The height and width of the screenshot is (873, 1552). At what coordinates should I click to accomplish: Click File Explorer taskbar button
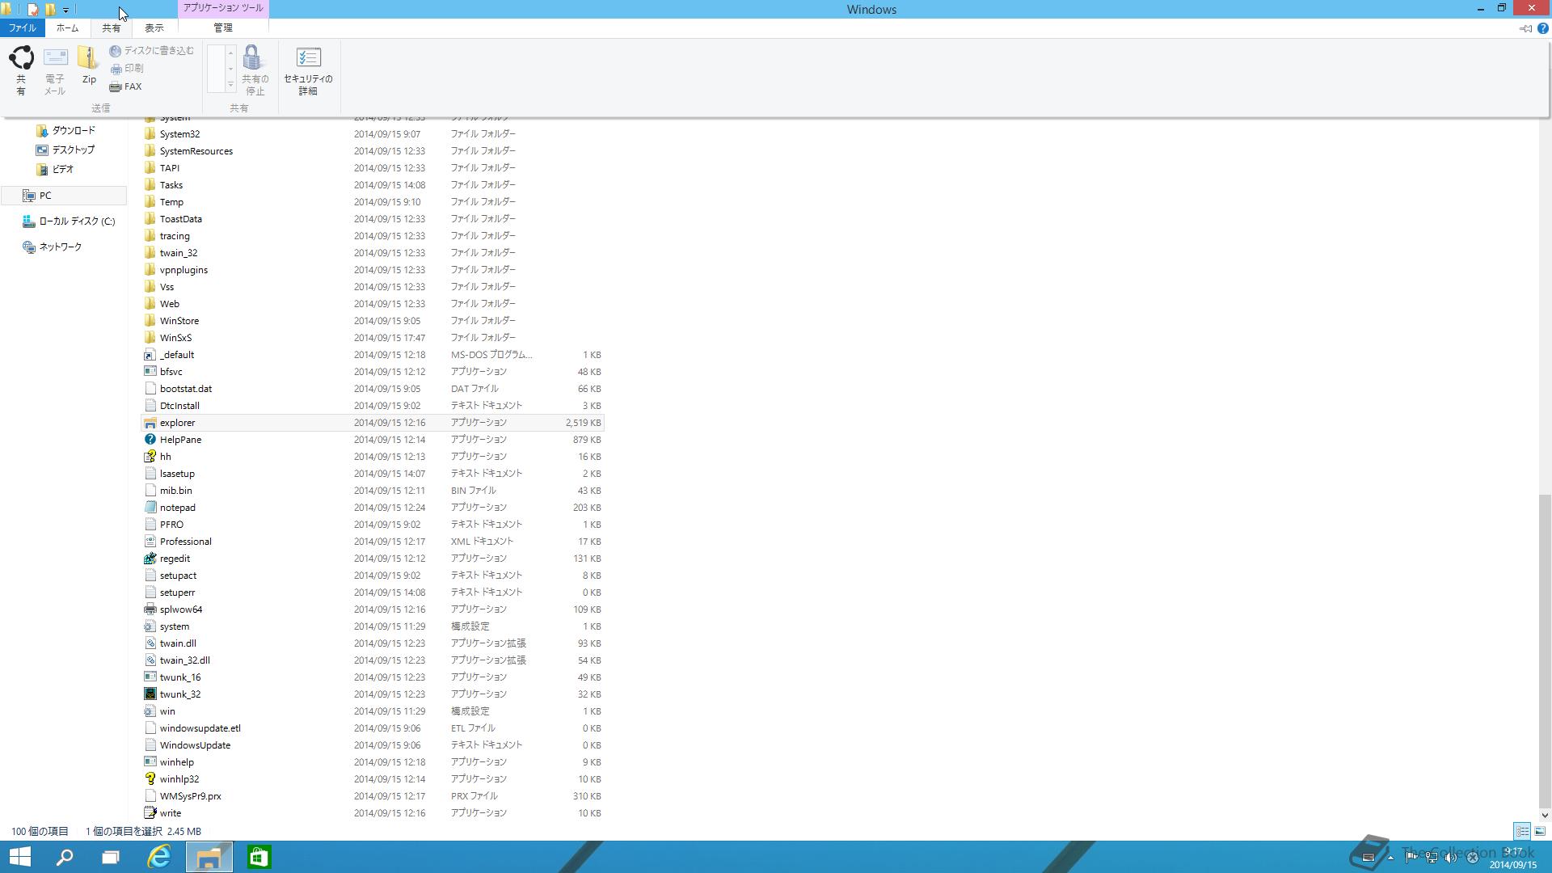(x=209, y=857)
